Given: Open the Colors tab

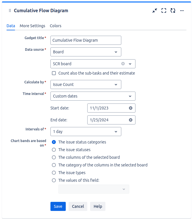Looking at the screenshot, I should [x=56, y=26].
